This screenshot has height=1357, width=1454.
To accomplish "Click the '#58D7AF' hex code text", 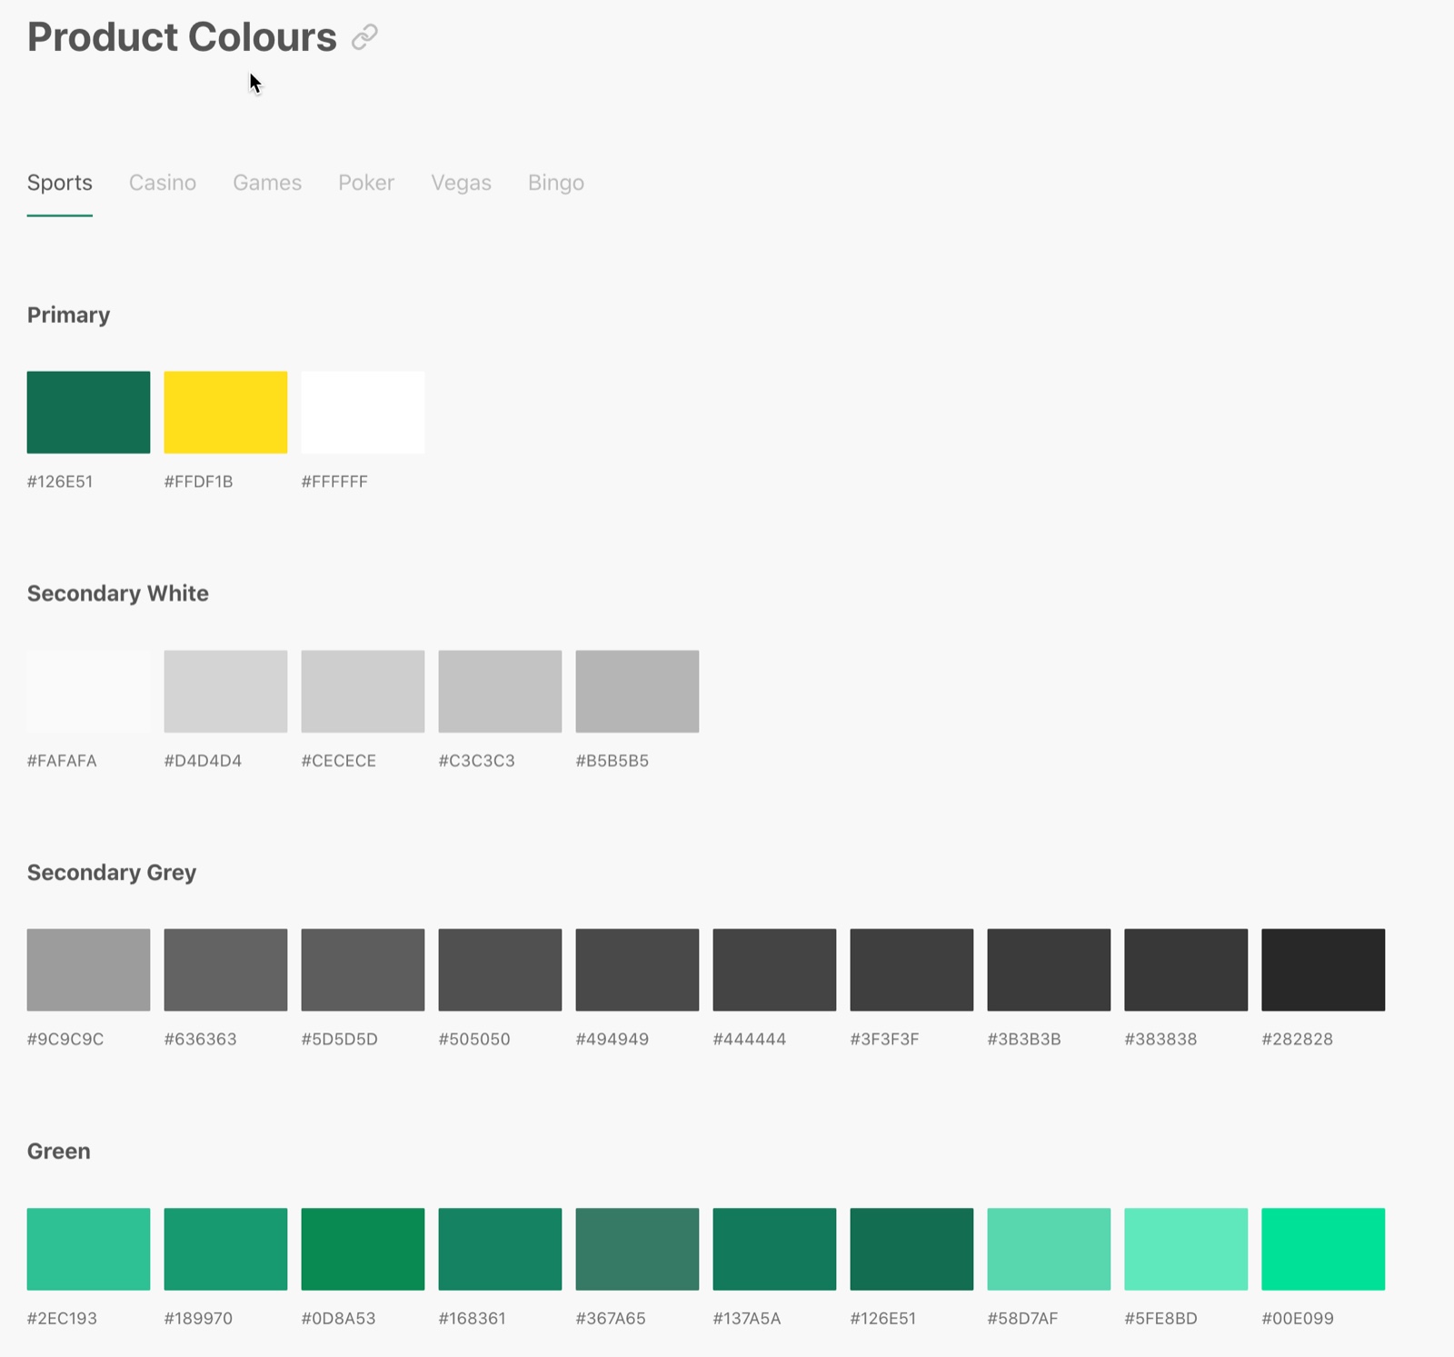I will tap(1022, 1318).
